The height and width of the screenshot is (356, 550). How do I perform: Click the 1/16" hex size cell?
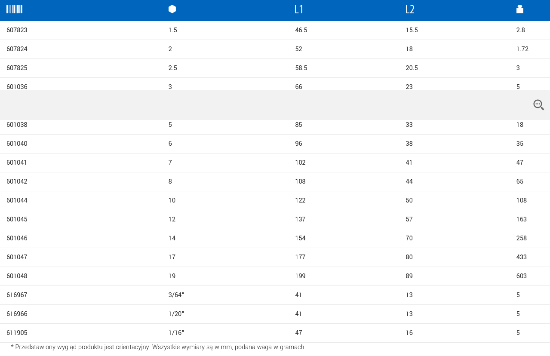(x=176, y=333)
